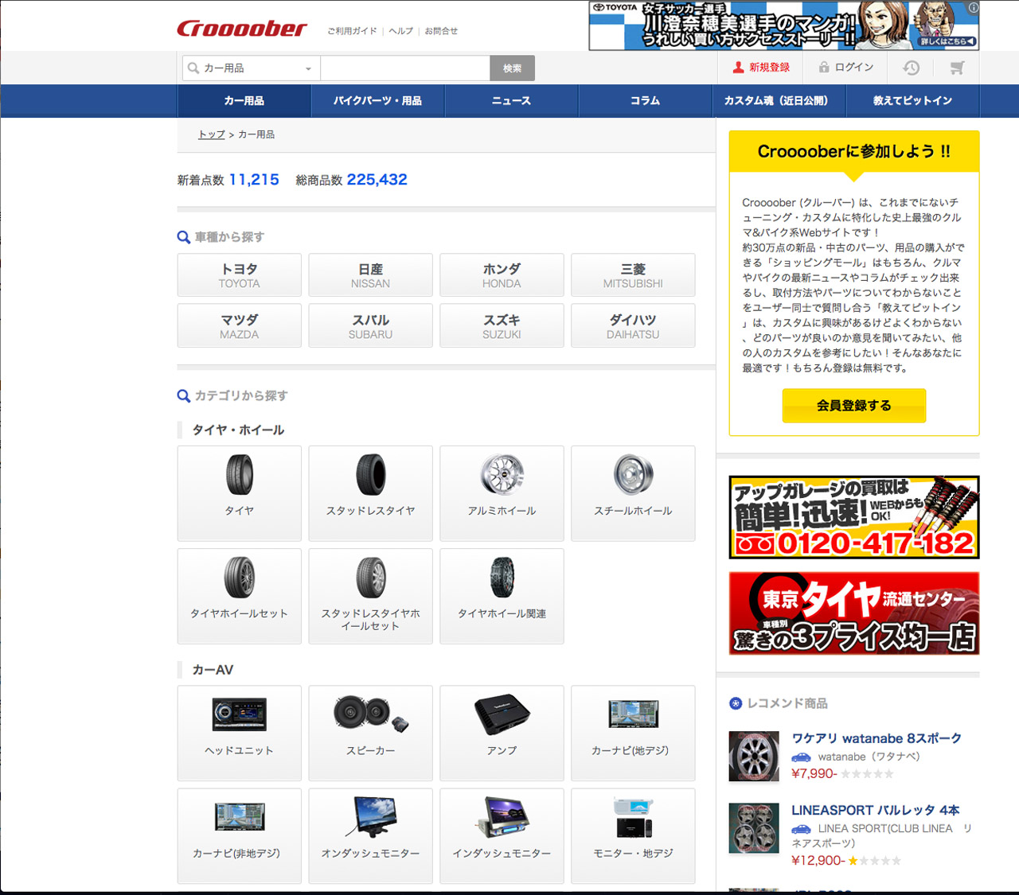Click the トップ breadcrumb link
Screen dimensions: 1019x895
point(212,134)
